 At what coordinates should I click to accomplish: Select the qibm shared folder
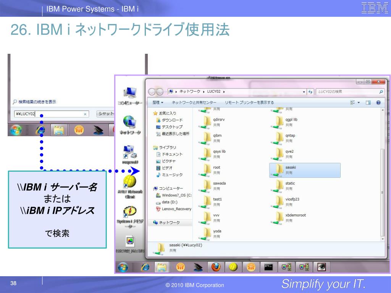click(x=211, y=138)
